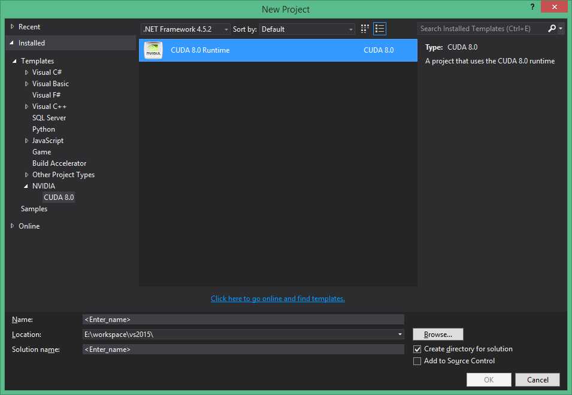Click the Solution name input field
The width and height of the screenshot is (572, 395).
click(243, 350)
